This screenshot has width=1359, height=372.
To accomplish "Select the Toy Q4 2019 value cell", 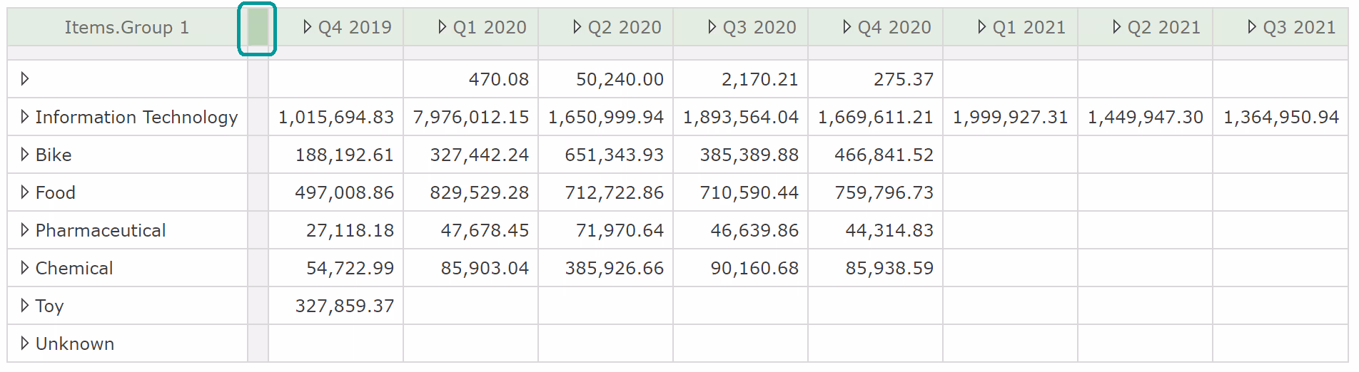I will click(344, 306).
